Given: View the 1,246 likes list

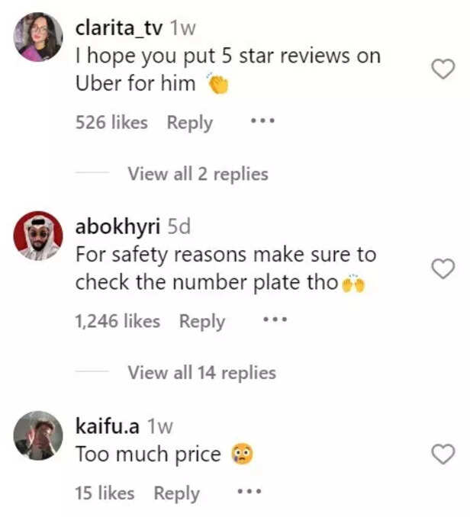Looking at the screenshot, I should (x=117, y=321).
